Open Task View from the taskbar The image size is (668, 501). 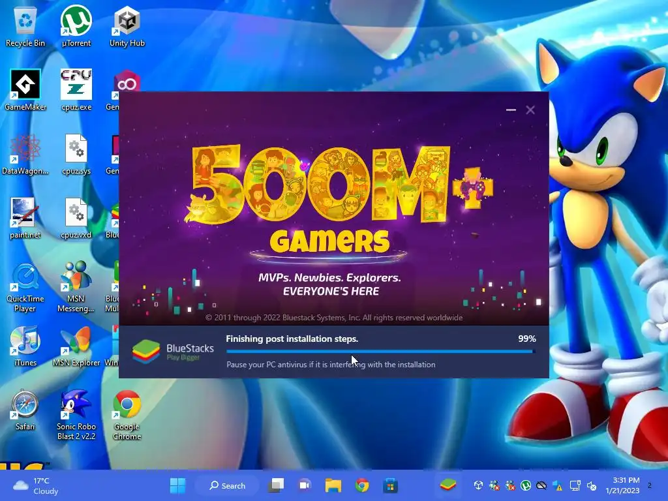click(x=277, y=485)
